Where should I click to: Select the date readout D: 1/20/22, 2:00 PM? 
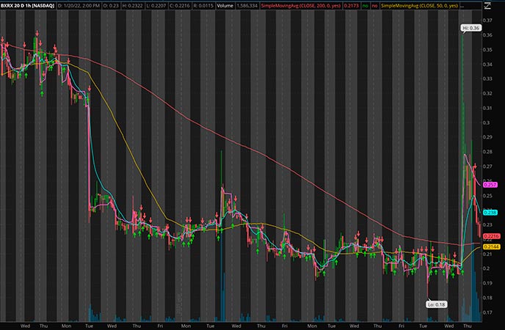[x=79, y=6]
